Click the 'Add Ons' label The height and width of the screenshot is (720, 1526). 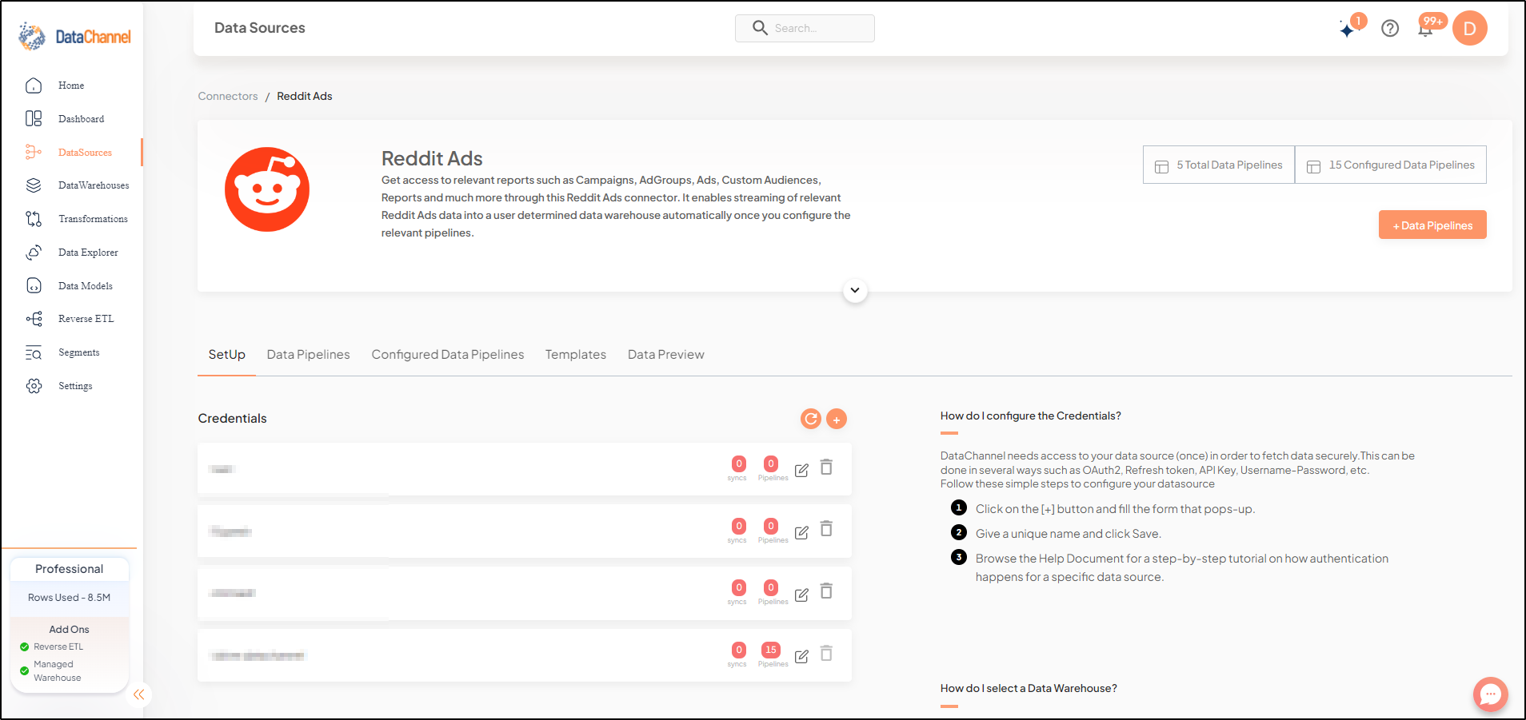point(70,630)
